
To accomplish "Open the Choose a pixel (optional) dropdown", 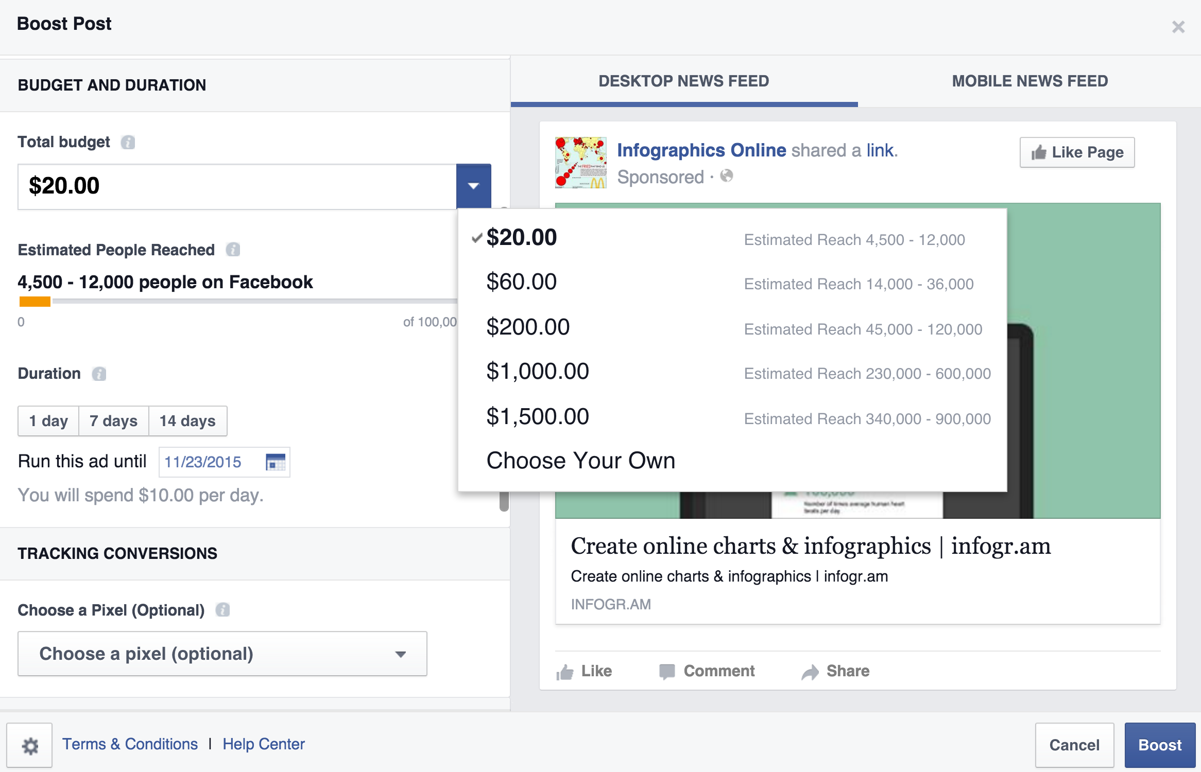I will tap(222, 654).
